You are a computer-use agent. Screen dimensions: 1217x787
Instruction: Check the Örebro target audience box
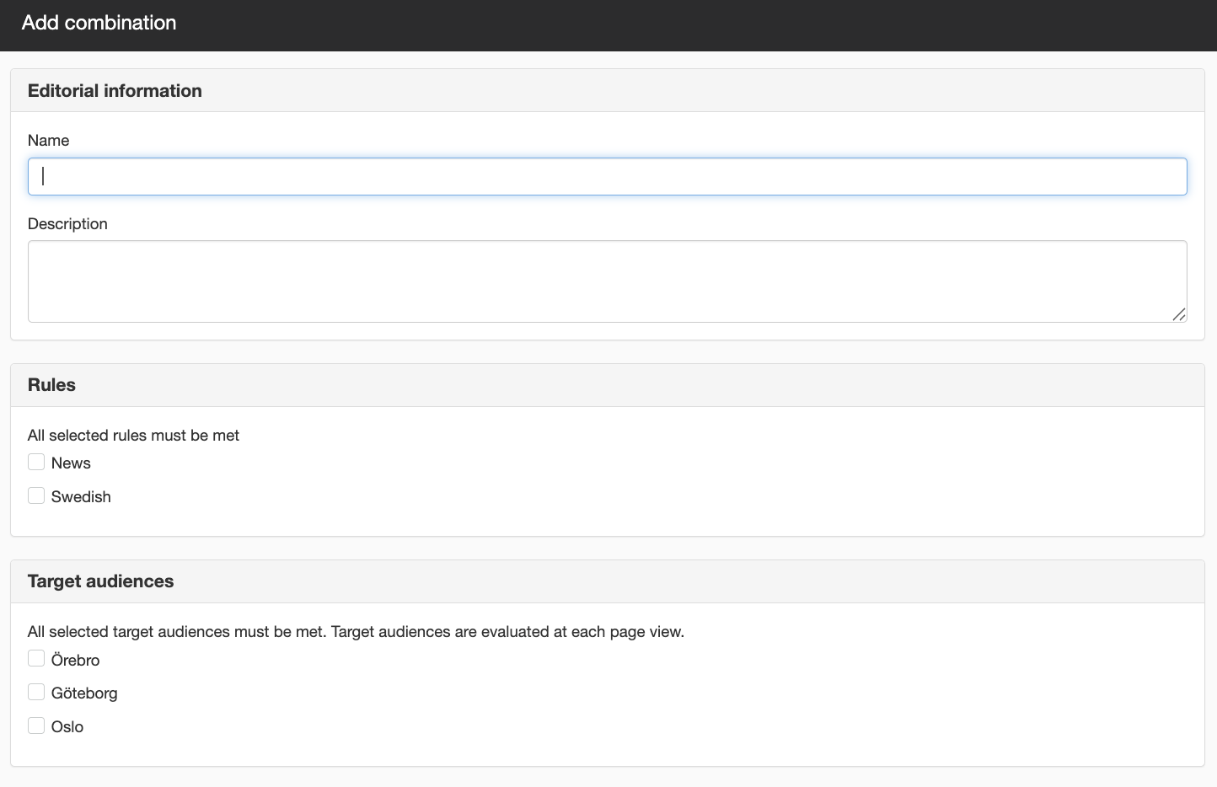pyautogui.click(x=36, y=658)
